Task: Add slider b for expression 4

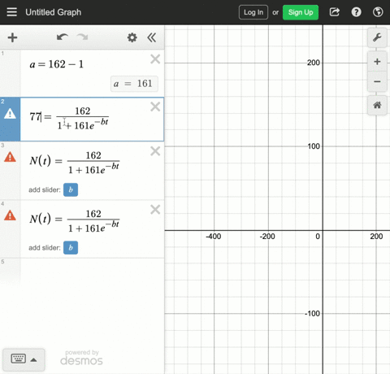Action: [x=71, y=248]
